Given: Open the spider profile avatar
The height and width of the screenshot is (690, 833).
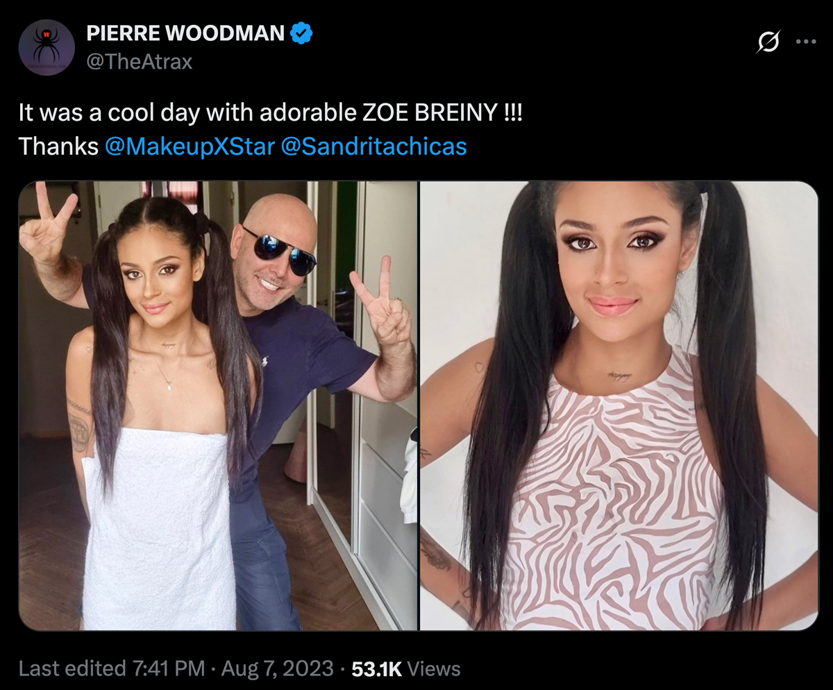Looking at the screenshot, I should pos(47,47).
